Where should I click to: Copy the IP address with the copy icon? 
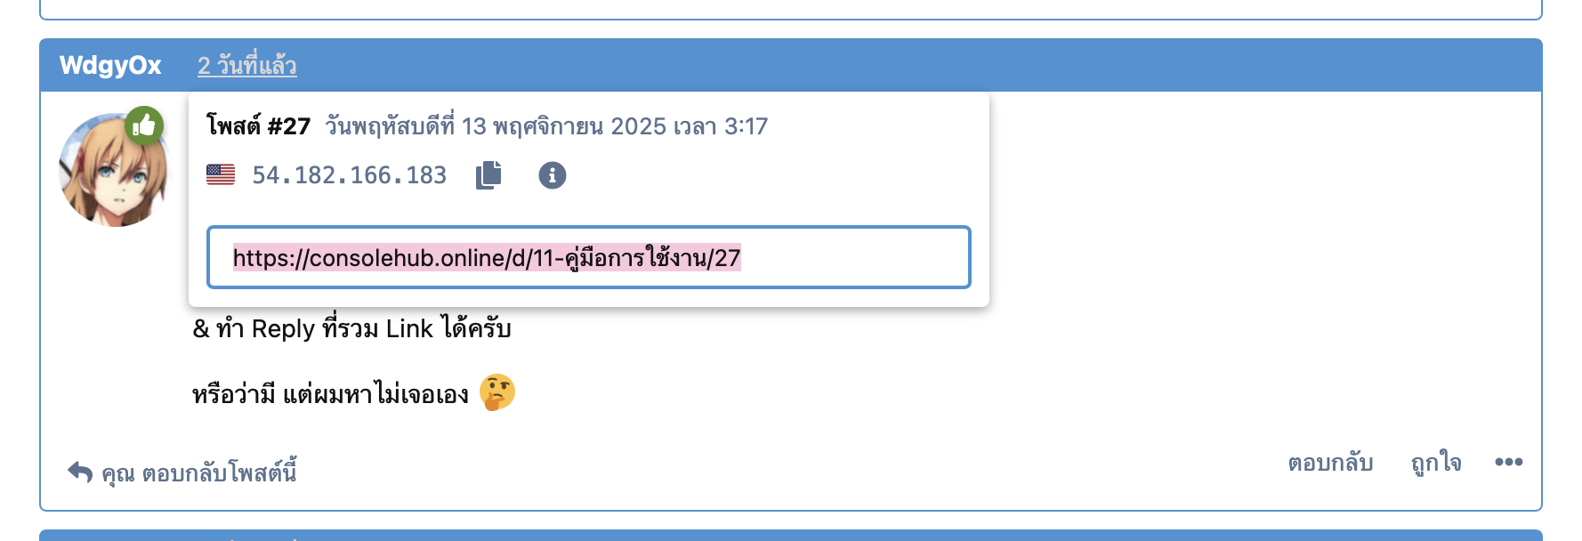tap(488, 175)
